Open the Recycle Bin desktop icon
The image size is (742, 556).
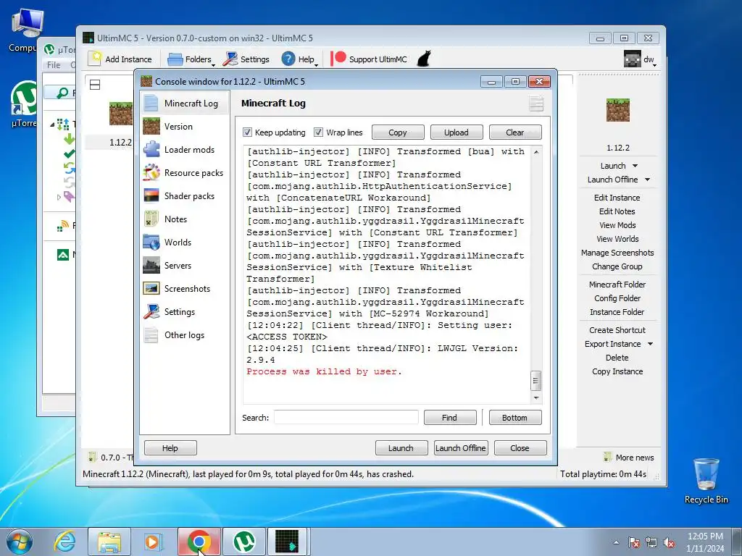pos(706,481)
